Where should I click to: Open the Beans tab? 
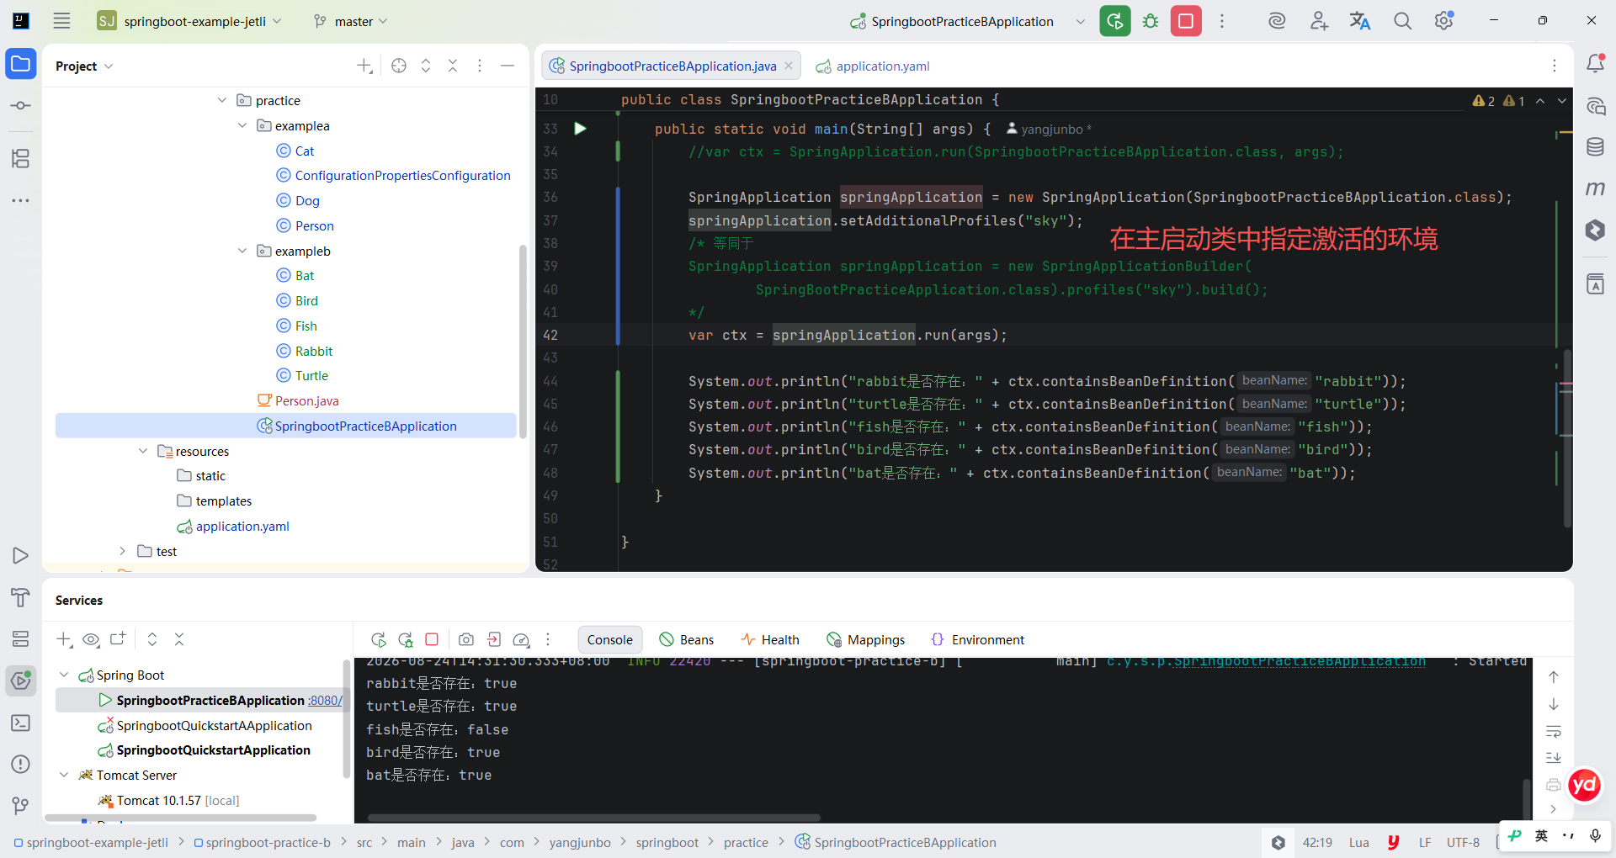tap(686, 640)
